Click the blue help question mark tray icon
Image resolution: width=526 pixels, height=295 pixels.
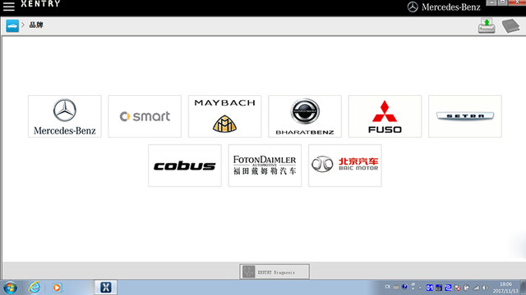tap(404, 287)
